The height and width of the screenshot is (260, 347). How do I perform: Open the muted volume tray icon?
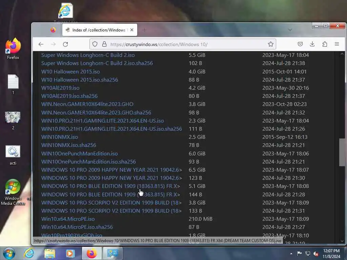click(316, 254)
